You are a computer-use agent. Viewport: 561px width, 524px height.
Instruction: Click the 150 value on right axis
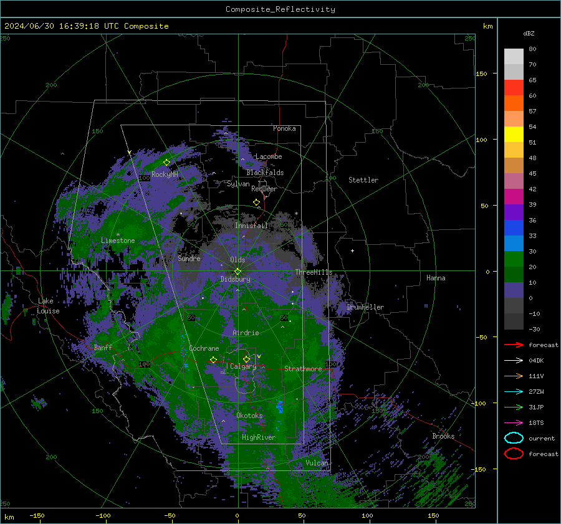pyautogui.click(x=482, y=74)
